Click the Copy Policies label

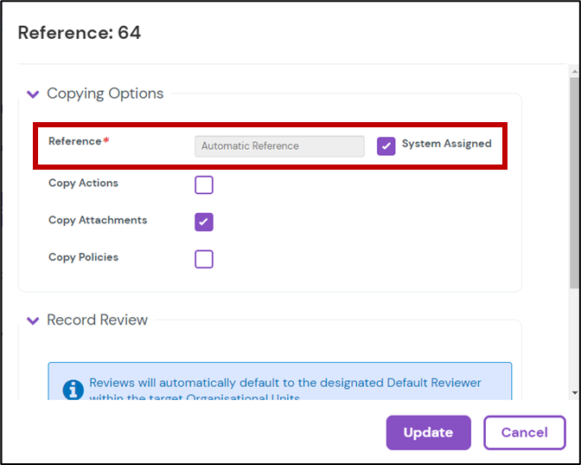click(83, 257)
